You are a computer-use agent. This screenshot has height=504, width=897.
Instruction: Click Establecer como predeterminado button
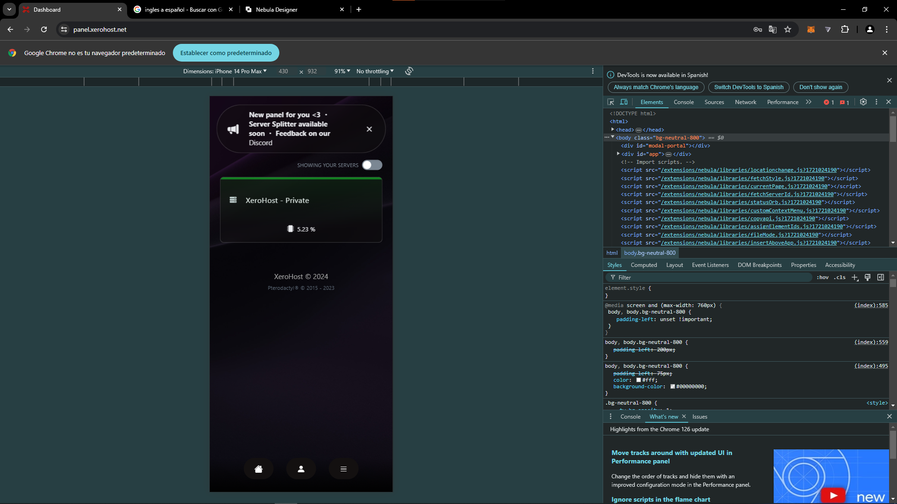pyautogui.click(x=226, y=53)
